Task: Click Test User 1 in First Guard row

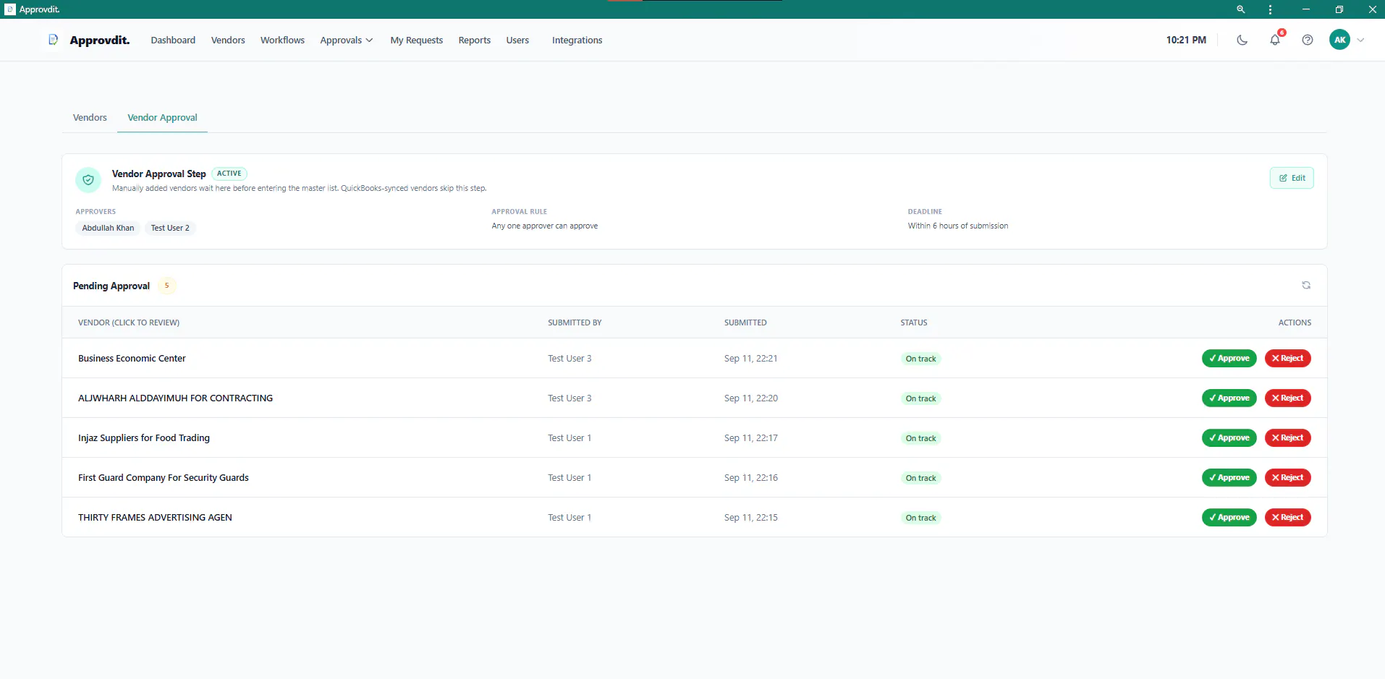Action: pos(569,477)
